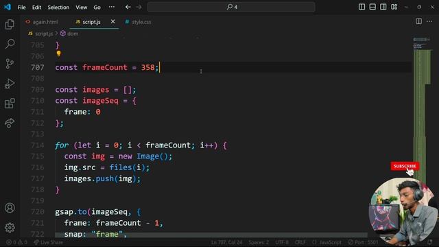Open the Customize Layout icon
Viewport: 439px width, 247px height.
click(x=394, y=7)
